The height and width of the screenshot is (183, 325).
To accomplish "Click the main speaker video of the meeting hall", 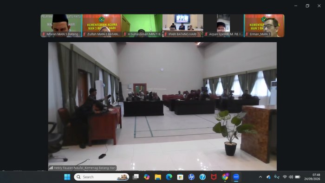I will [x=162, y=106].
